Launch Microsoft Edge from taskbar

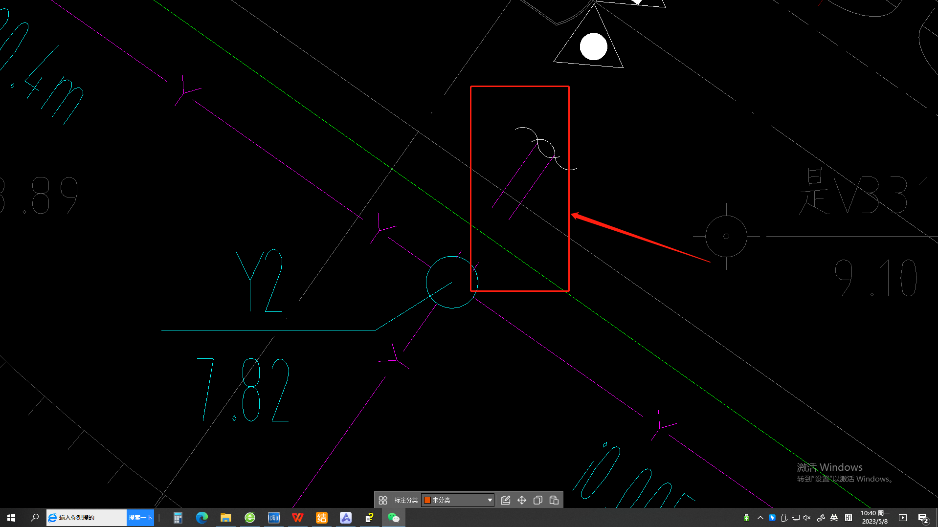[201, 517]
